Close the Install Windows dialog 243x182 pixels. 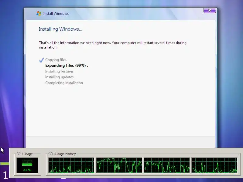point(210,10)
